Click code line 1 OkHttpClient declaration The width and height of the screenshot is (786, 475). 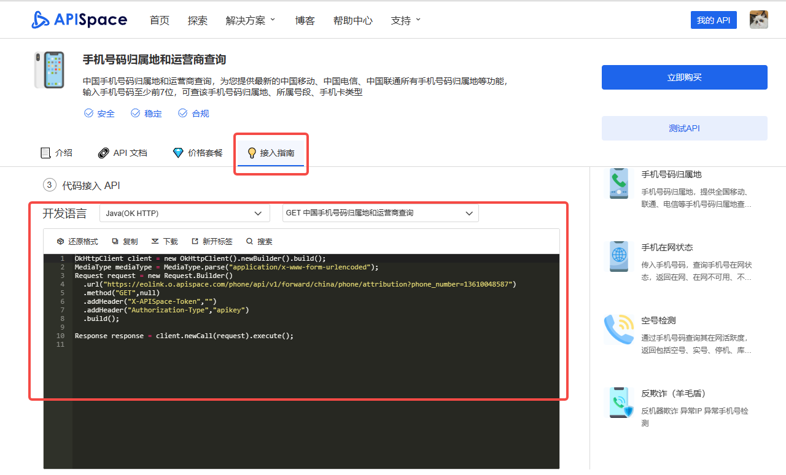[x=200, y=258]
